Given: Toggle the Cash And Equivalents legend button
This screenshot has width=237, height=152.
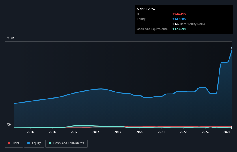Looking at the screenshot, I should point(66,143).
